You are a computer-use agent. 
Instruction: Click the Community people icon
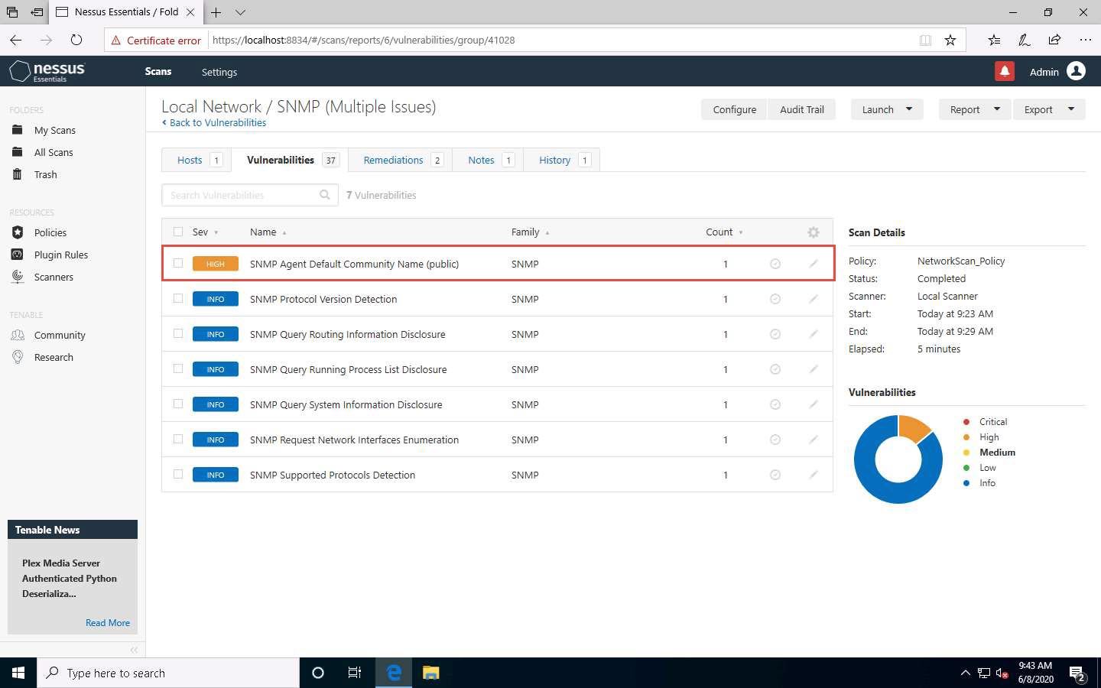pos(18,335)
